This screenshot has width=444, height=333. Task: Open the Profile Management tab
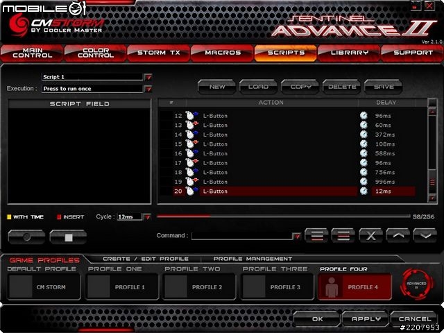(253, 259)
